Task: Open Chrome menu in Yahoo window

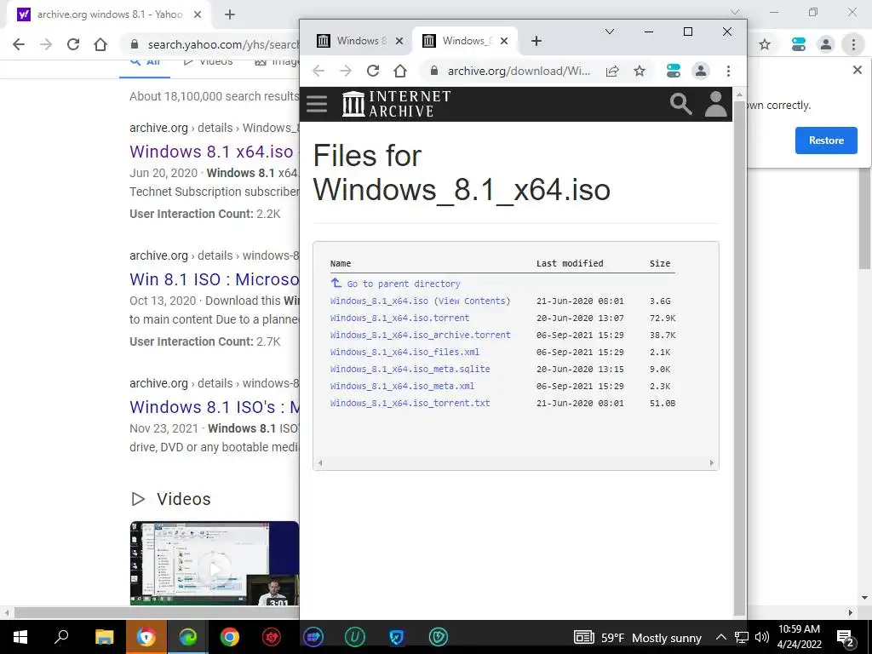Action: pos(853,44)
